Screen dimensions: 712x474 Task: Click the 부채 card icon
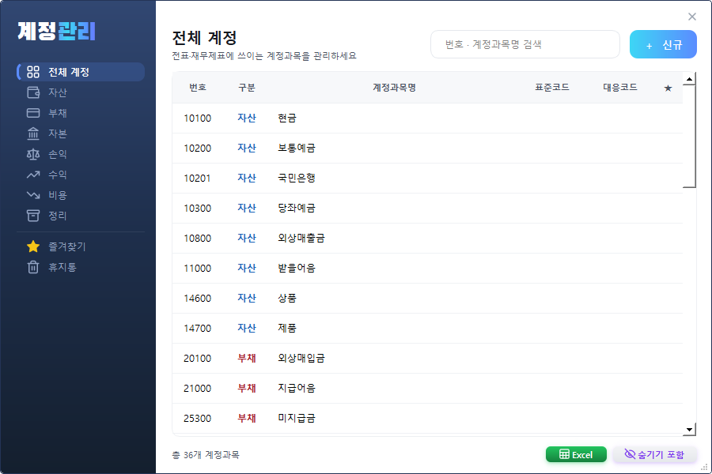tap(33, 113)
